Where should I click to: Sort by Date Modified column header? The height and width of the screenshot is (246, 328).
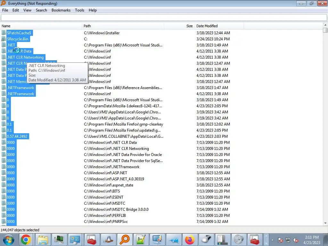(219, 26)
